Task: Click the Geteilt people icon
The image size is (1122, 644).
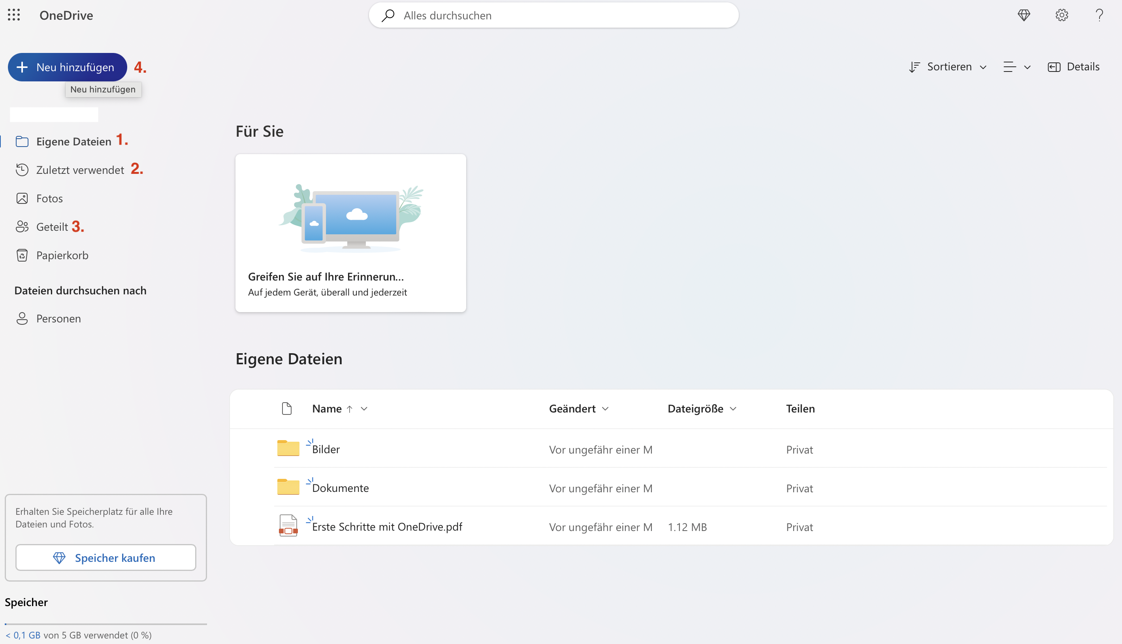Action: [22, 226]
